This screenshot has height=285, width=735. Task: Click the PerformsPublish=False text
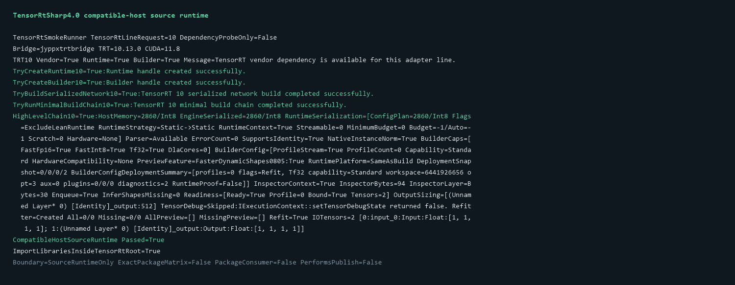point(341,263)
